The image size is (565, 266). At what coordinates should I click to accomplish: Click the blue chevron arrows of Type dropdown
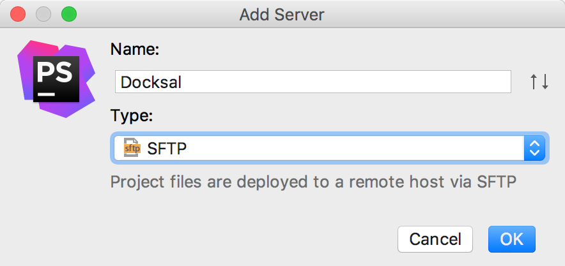click(x=535, y=149)
